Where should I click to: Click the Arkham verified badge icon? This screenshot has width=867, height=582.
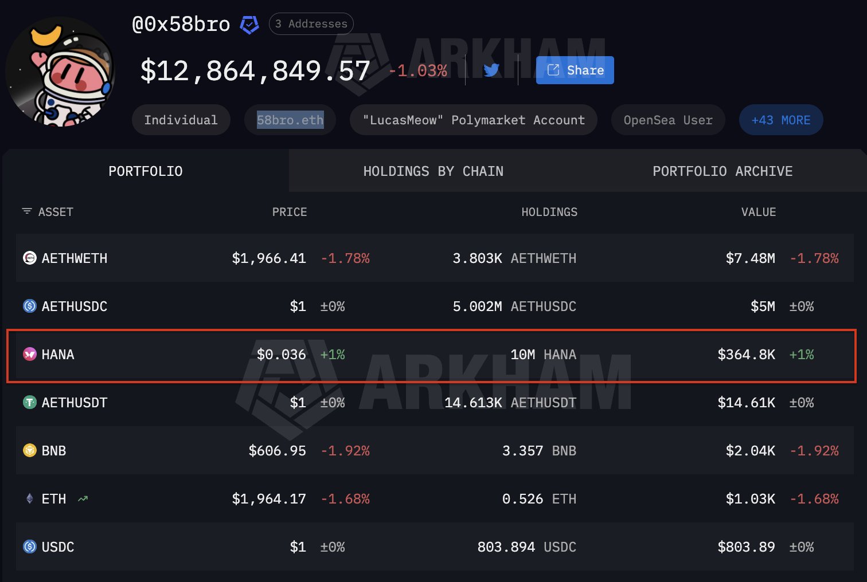point(249,25)
